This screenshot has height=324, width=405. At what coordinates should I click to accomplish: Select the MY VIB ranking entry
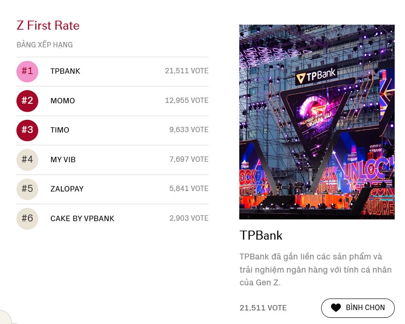[113, 159]
